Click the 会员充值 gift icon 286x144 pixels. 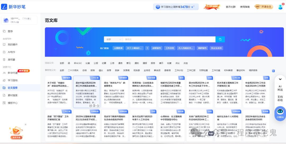[16, 131]
